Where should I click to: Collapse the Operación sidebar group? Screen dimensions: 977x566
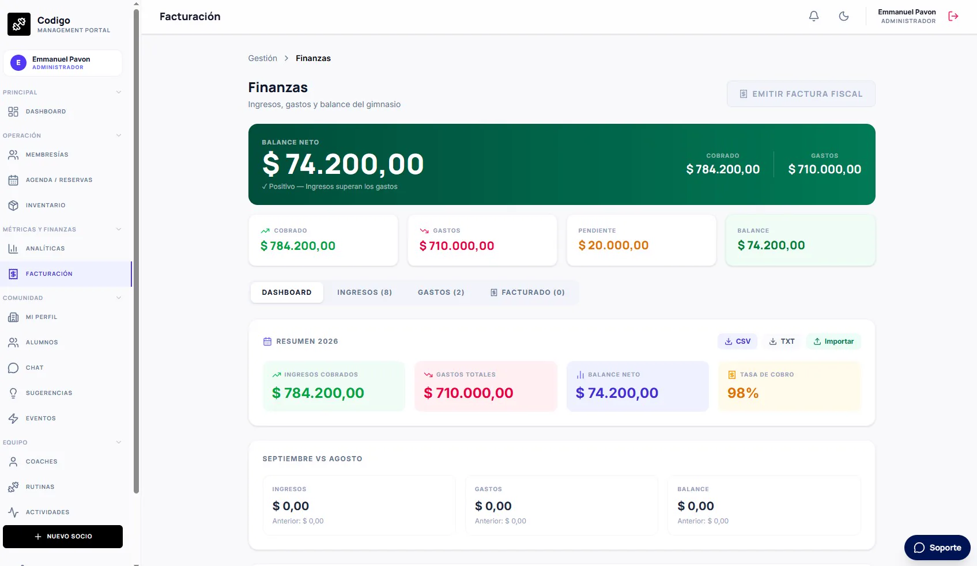(x=119, y=135)
